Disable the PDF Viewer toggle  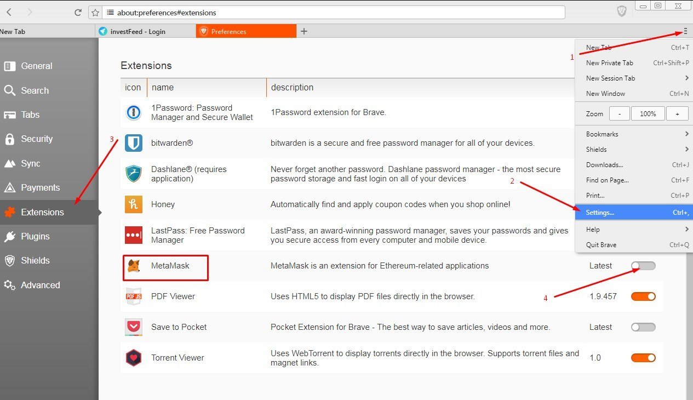pyautogui.click(x=643, y=296)
